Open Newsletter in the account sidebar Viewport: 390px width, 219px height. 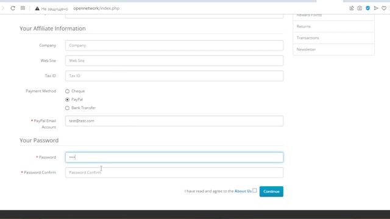(x=333, y=49)
